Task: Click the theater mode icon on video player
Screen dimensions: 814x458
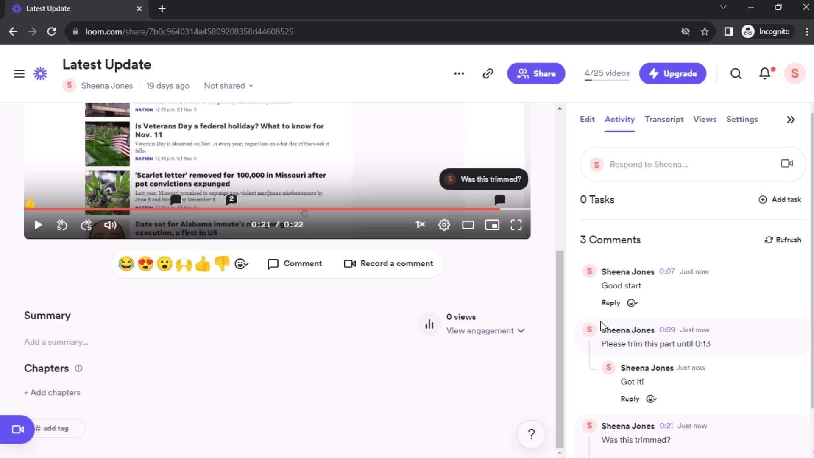Action: 468,225
